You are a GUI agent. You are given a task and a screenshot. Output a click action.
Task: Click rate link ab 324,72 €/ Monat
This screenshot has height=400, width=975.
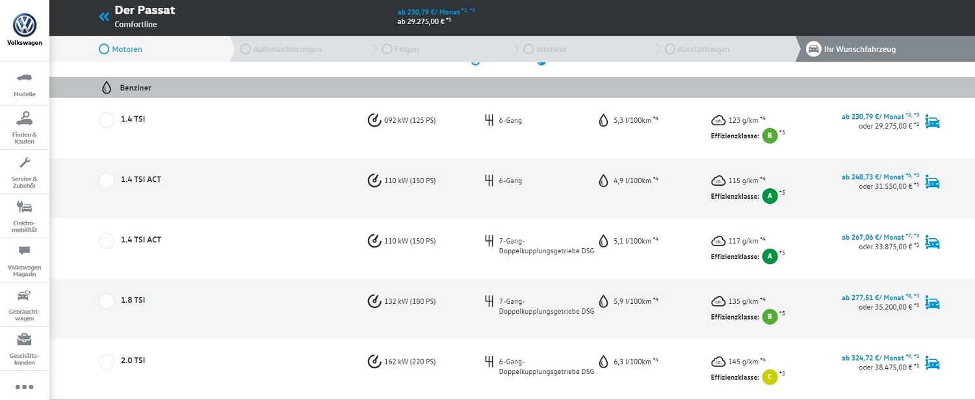pos(881,358)
